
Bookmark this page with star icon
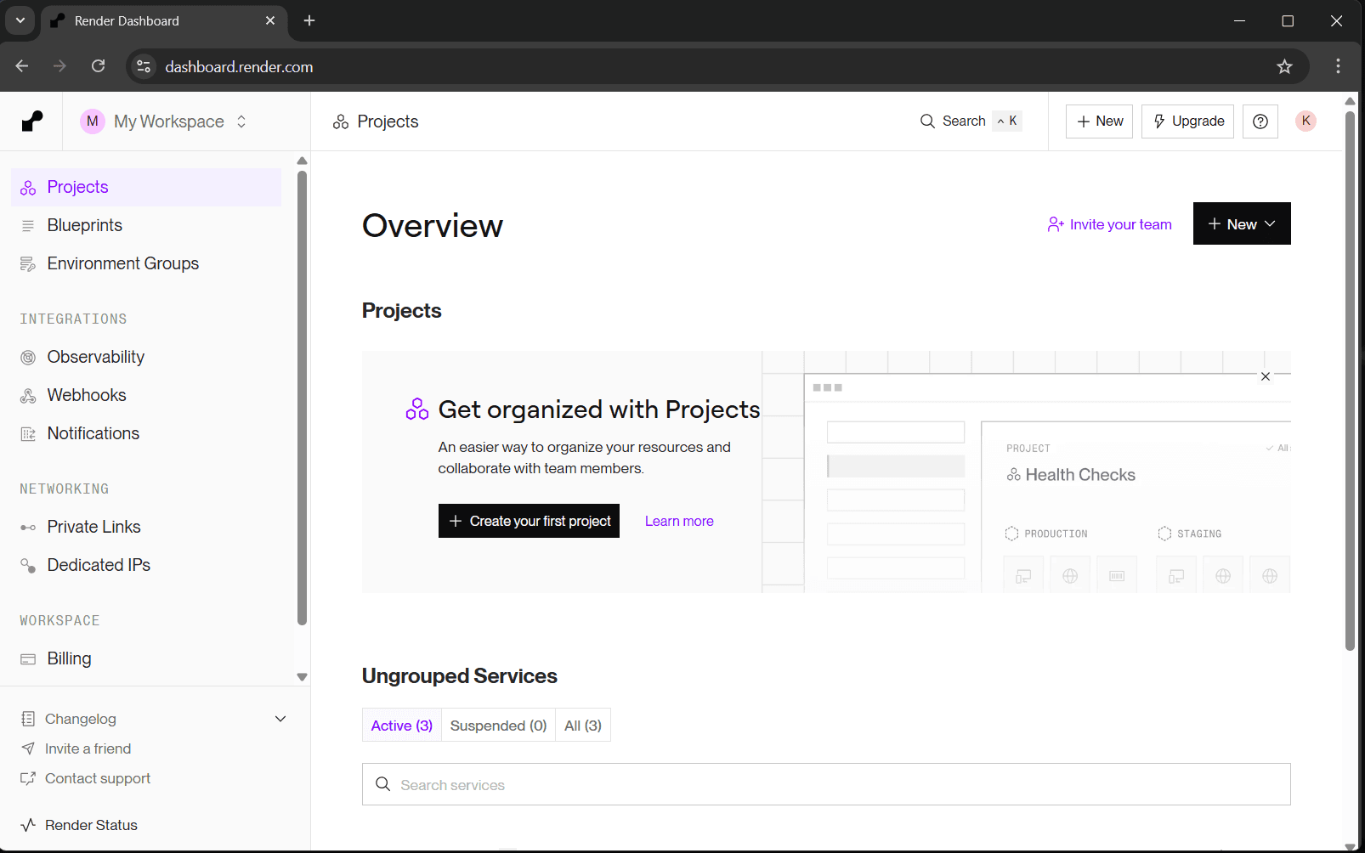[1284, 66]
